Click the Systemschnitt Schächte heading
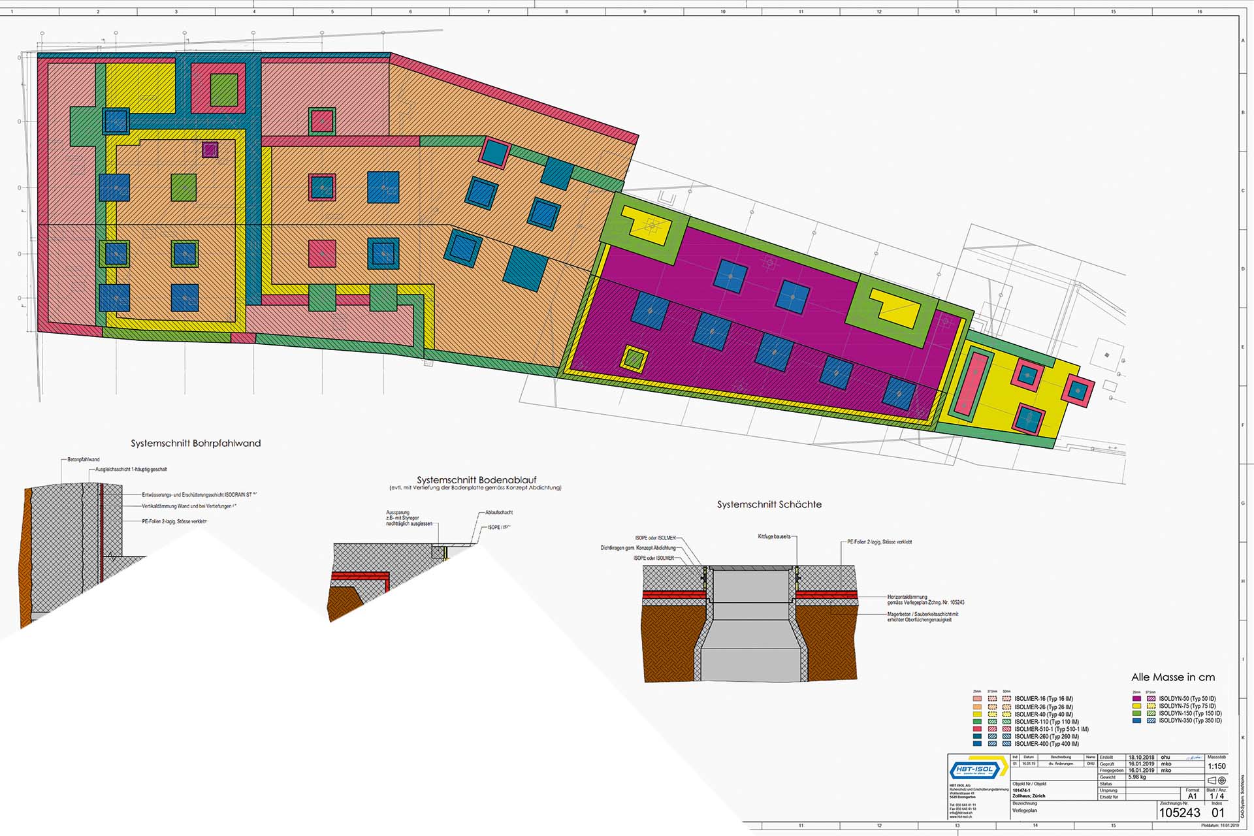 coord(769,504)
